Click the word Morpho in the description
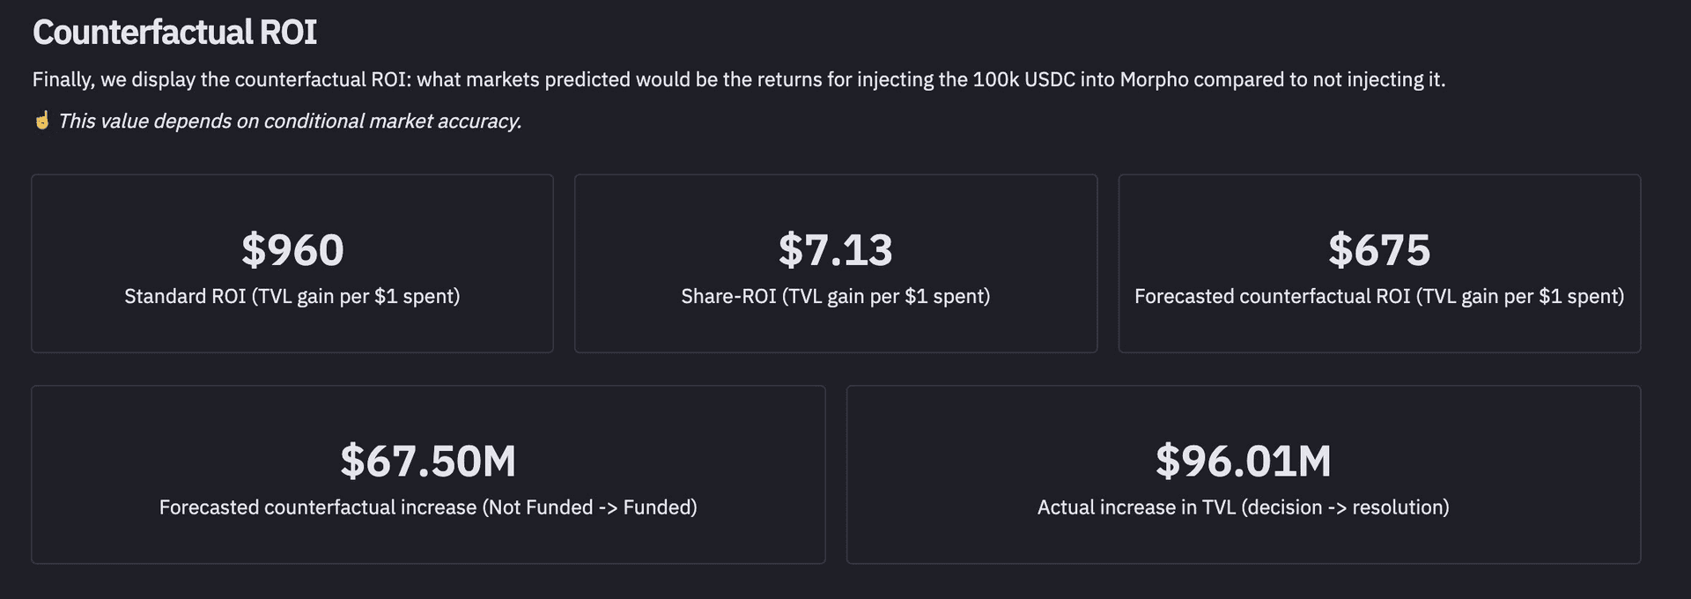Image resolution: width=1691 pixels, height=599 pixels. 1154,79
